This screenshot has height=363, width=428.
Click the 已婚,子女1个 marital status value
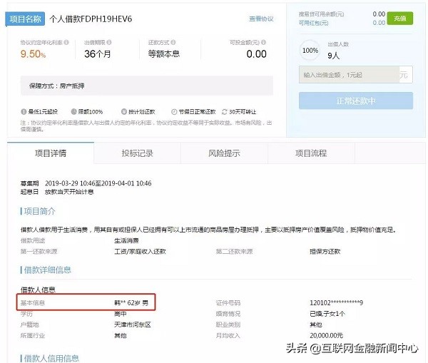pyautogui.click(x=327, y=314)
